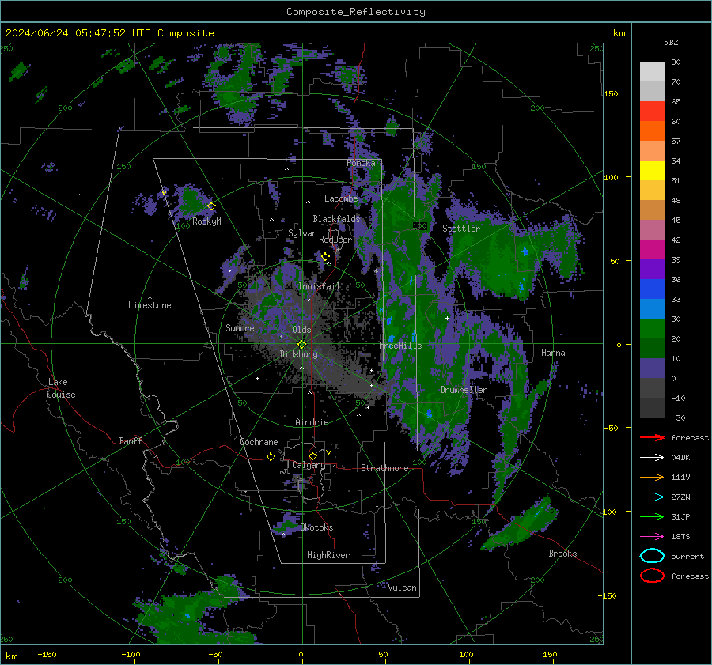Click the 'current' legend label
Screen dimensions: 712x665
(x=687, y=556)
